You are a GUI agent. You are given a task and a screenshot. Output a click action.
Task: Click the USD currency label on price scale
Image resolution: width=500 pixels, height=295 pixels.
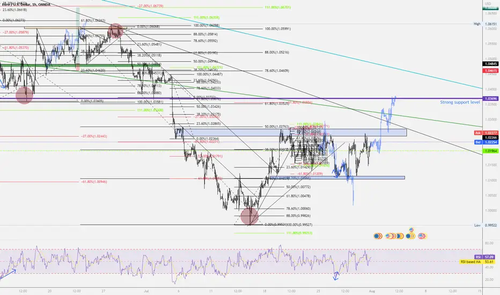point(488,4)
